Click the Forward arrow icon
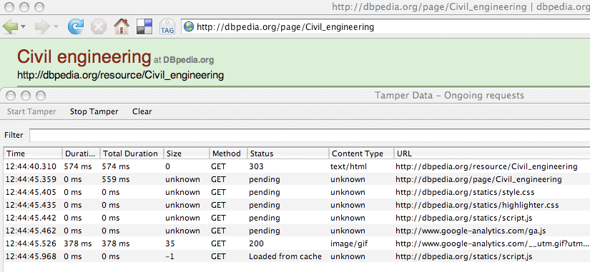This screenshot has width=590, height=272. [x=42, y=26]
